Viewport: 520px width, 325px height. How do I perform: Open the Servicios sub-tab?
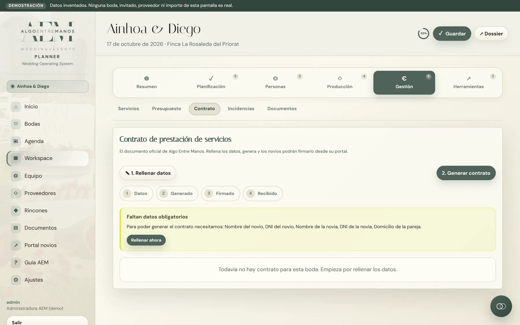pyautogui.click(x=129, y=109)
